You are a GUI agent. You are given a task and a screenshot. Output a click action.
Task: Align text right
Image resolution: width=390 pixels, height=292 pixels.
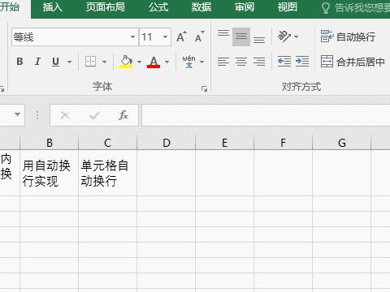259,62
